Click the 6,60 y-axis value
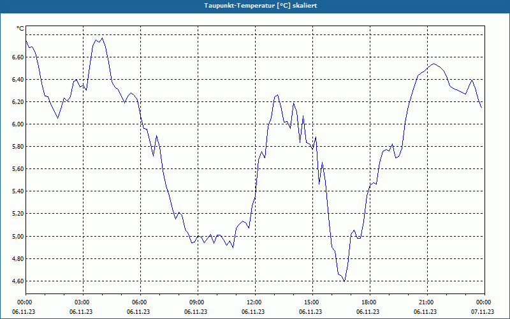 18,57
